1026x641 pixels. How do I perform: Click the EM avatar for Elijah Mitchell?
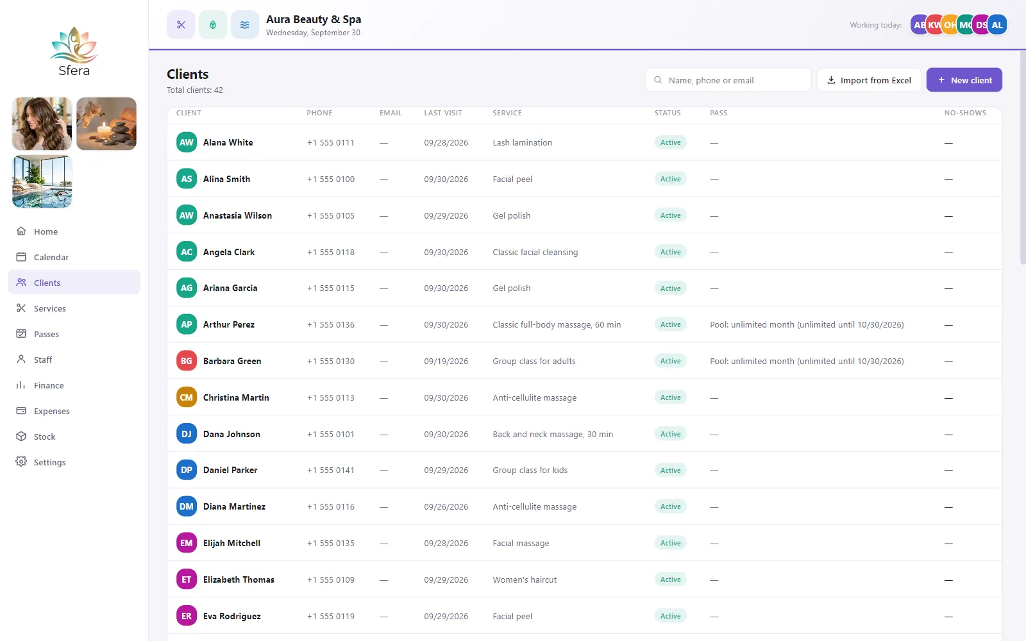coord(187,543)
